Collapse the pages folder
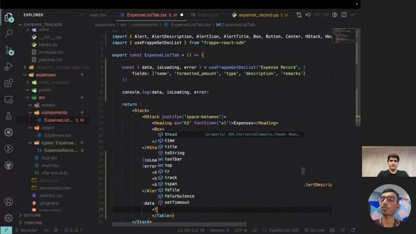416x234 pixels. pyautogui.click(x=47, y=128)
